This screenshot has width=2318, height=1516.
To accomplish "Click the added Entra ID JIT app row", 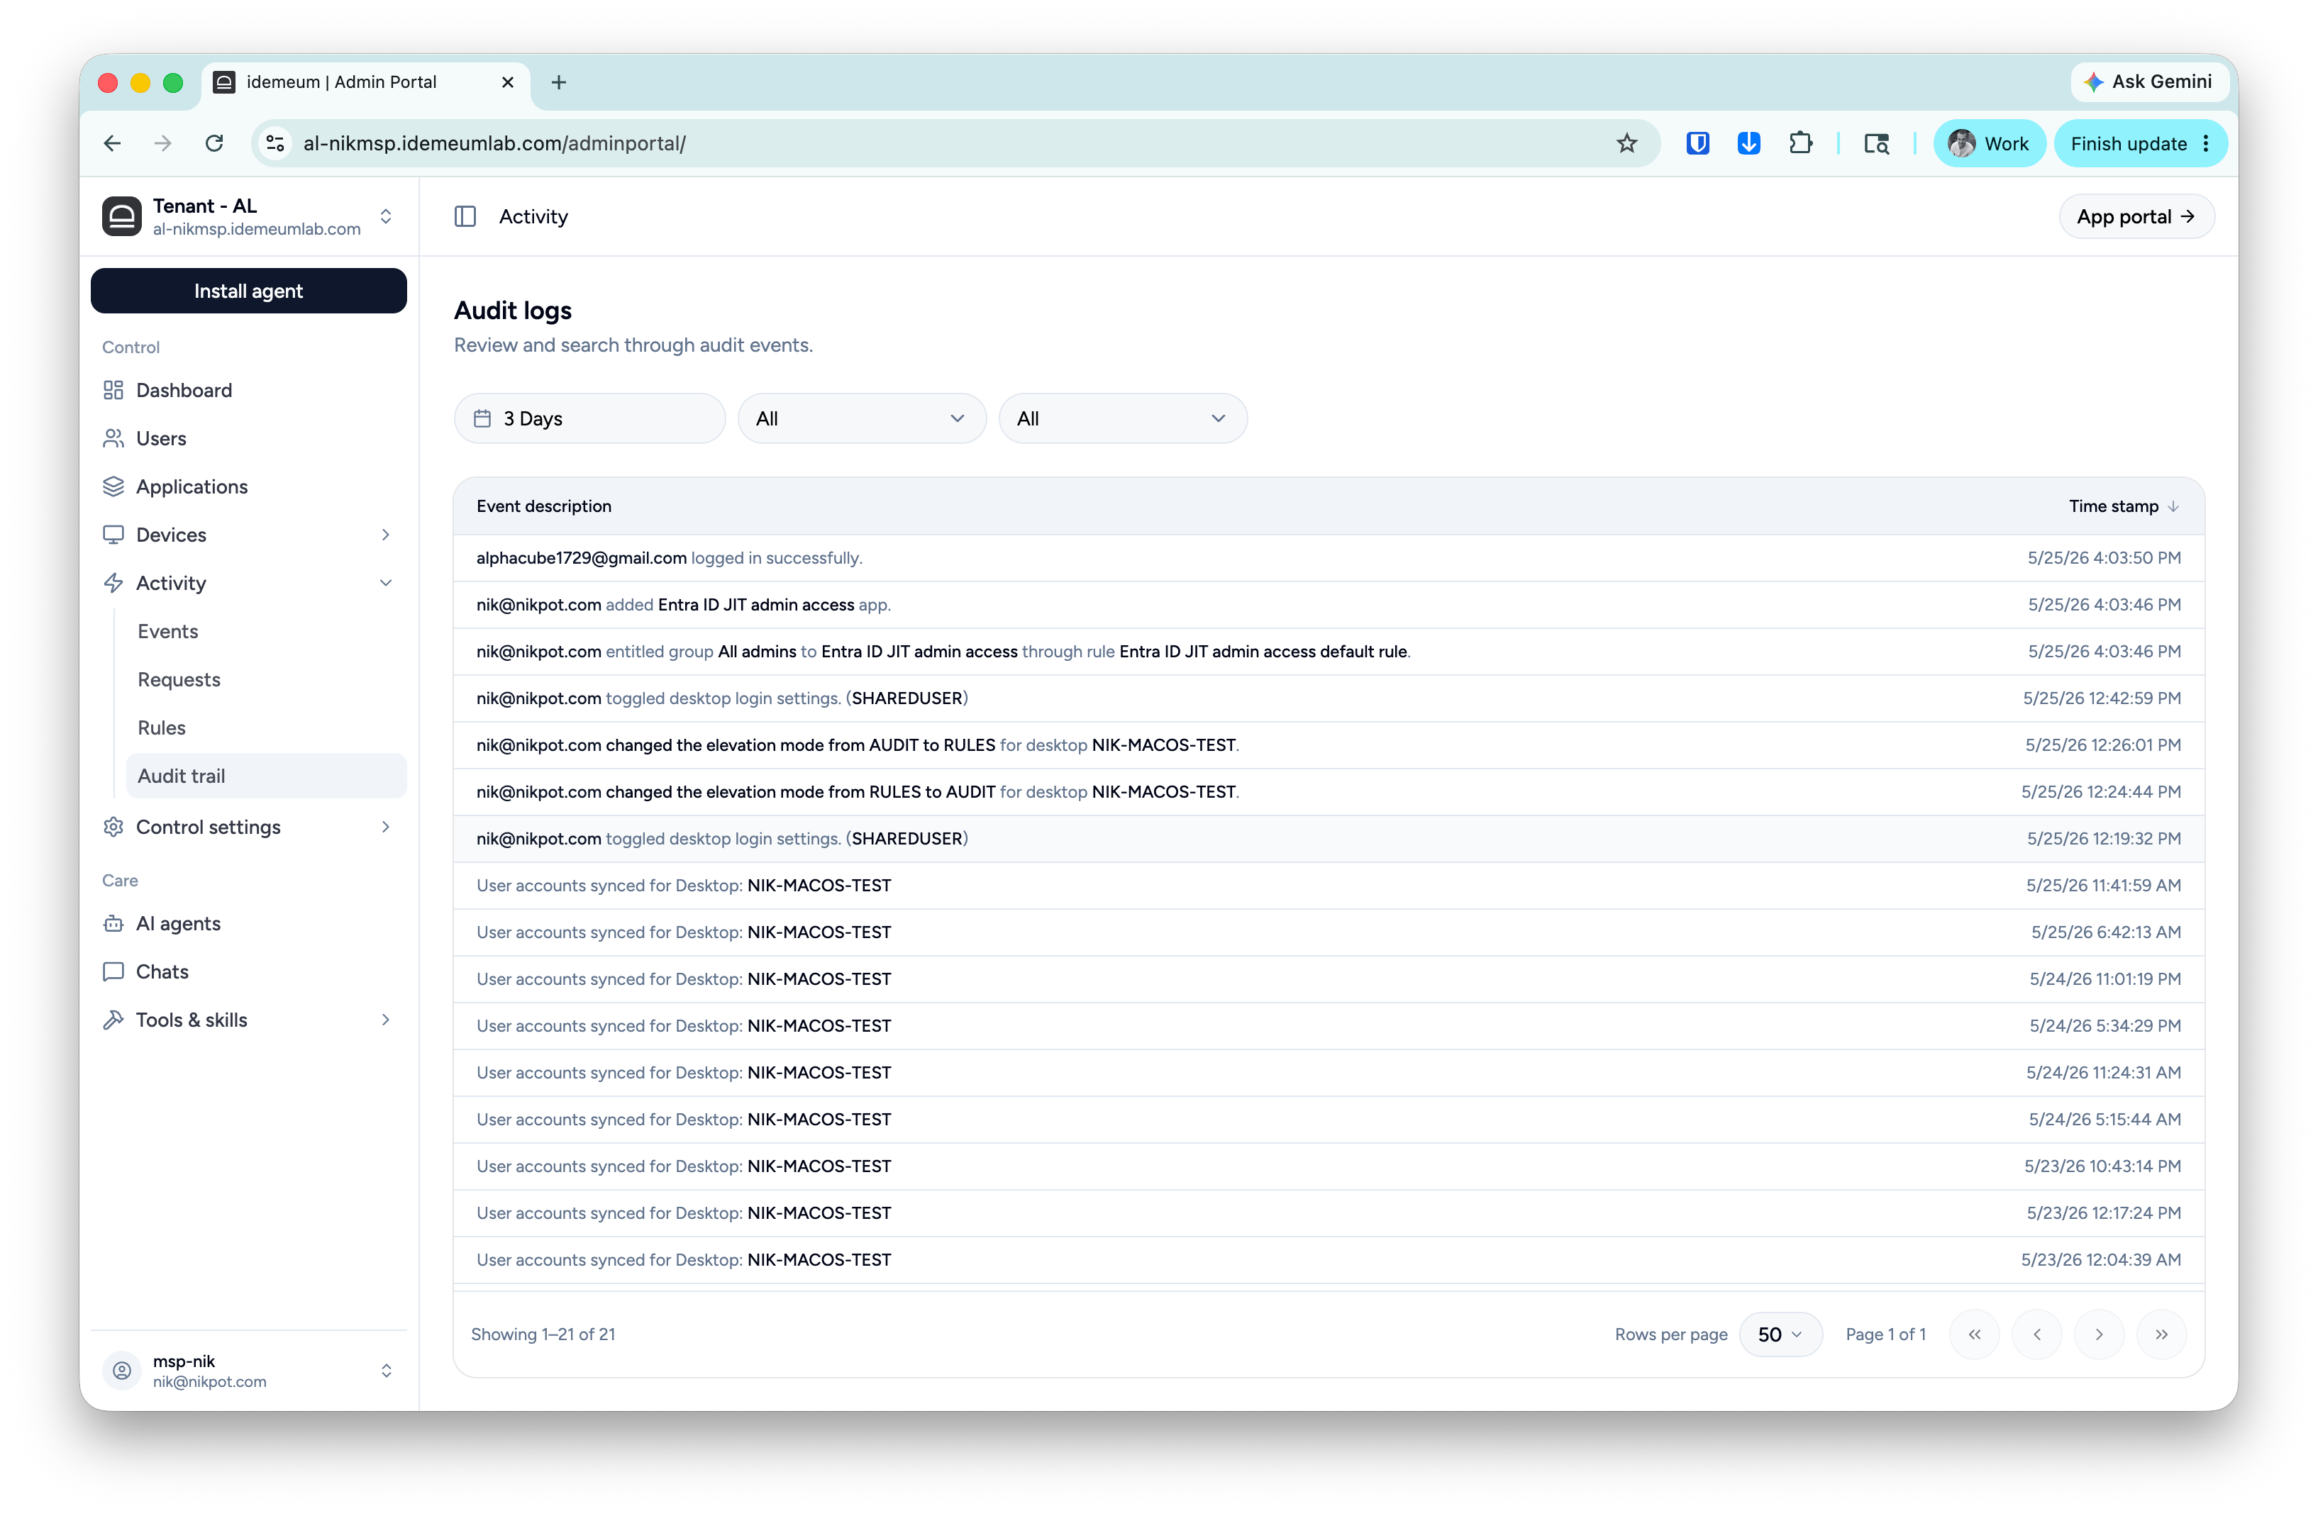I will [x=1329, y=605].
